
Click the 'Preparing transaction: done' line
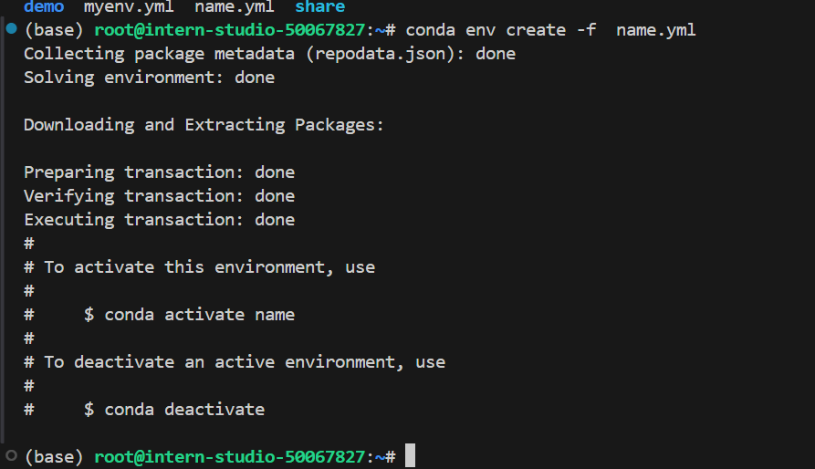click(x=159, y=172)
